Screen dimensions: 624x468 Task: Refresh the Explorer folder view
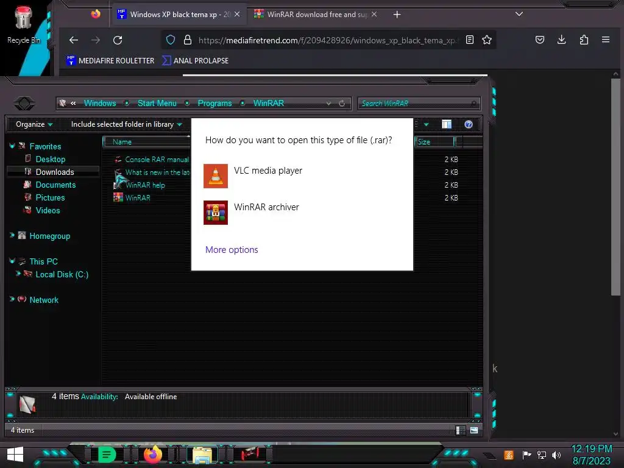[342, 104]
